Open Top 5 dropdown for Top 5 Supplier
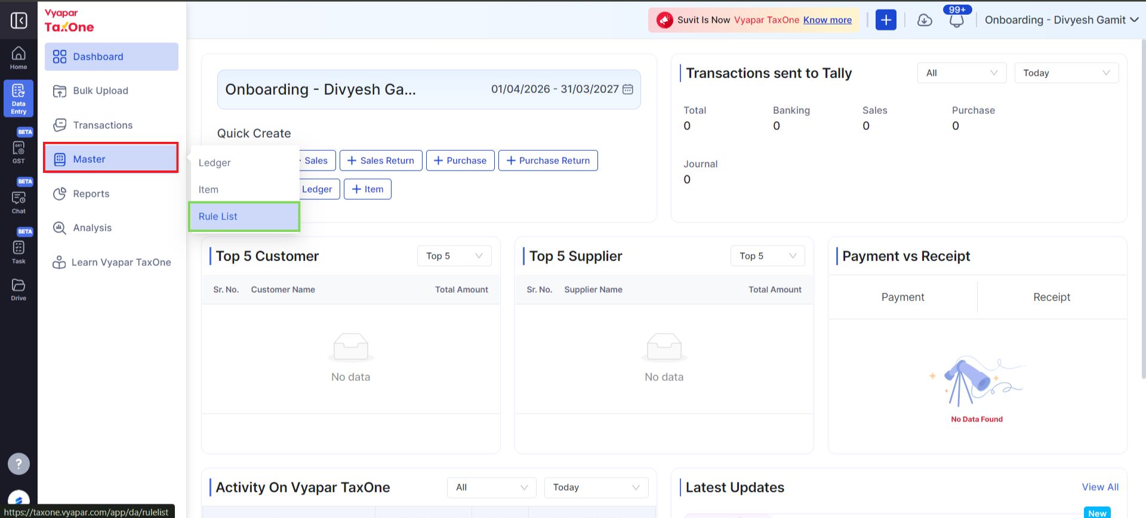1146x518 pixels. 768,256
